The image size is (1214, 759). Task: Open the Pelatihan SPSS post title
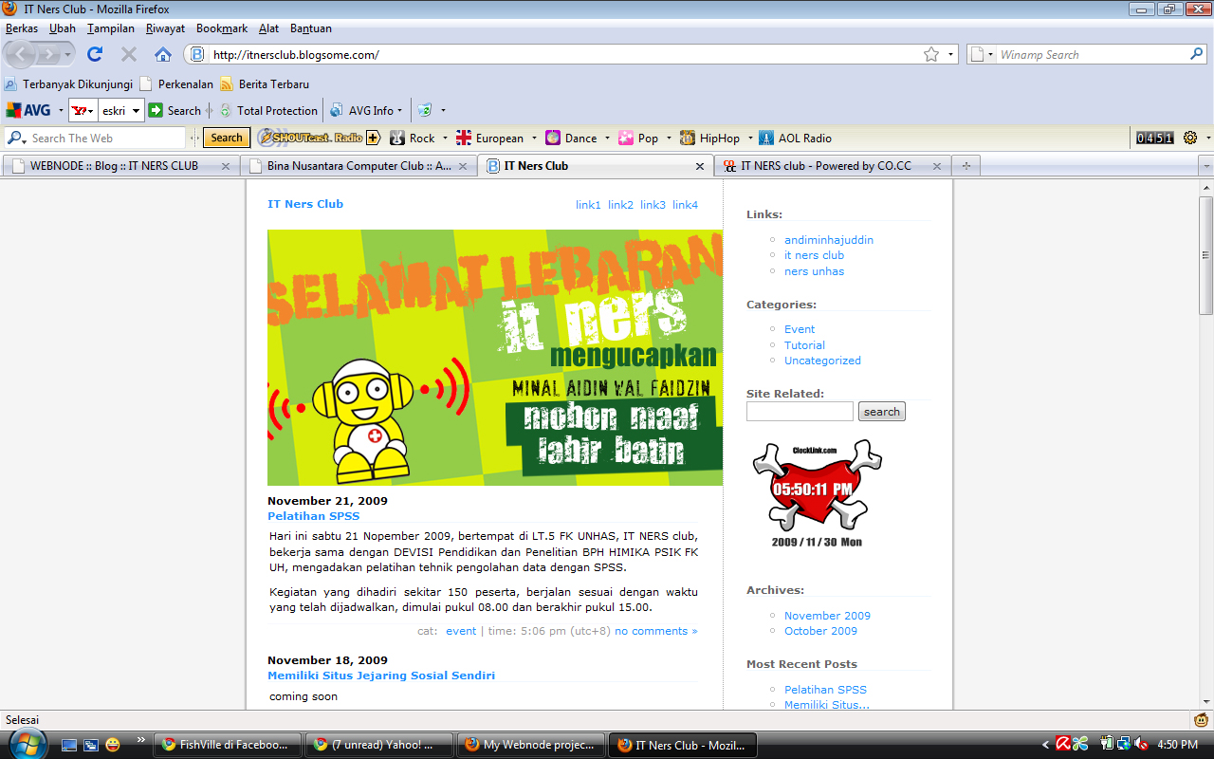point(313,516)
